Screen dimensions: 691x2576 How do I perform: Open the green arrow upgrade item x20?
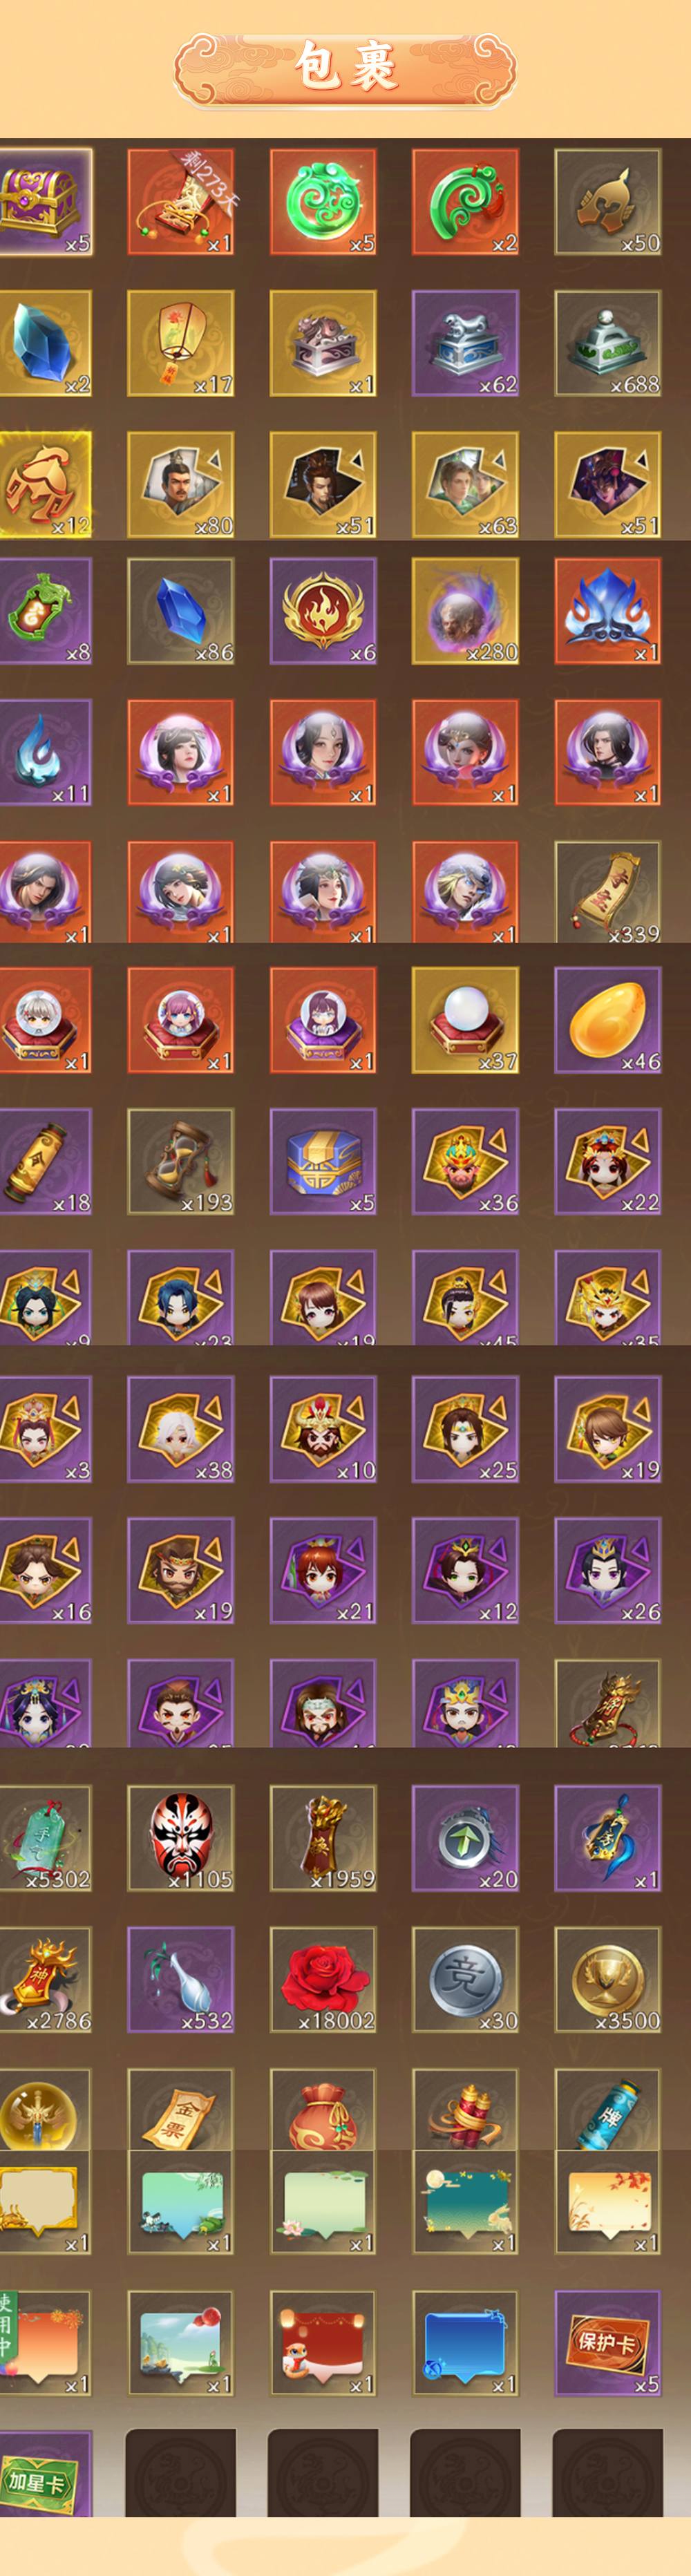coord(465,1838)
